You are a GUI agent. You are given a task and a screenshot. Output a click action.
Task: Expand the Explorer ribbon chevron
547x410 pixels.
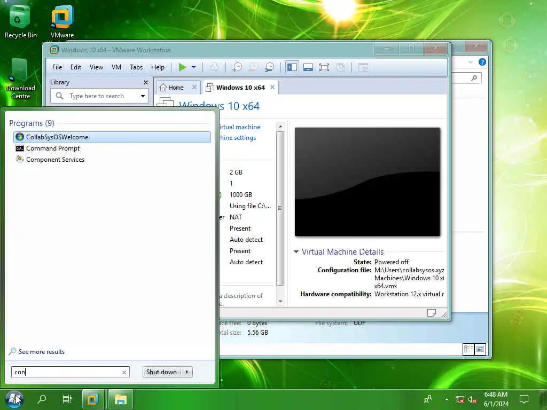470,62
